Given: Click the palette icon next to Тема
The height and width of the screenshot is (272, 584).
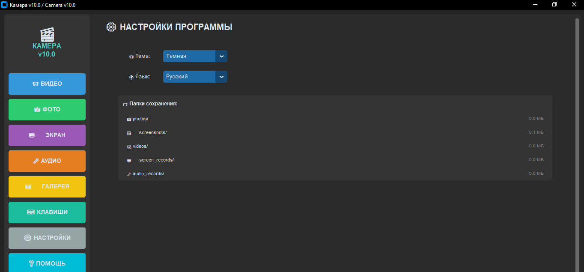Looking at the screenshot, I should [x=131, y=57].
